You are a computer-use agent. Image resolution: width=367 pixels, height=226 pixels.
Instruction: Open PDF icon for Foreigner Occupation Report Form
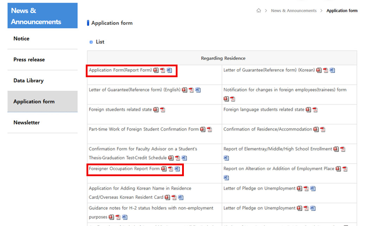point(170,169)
